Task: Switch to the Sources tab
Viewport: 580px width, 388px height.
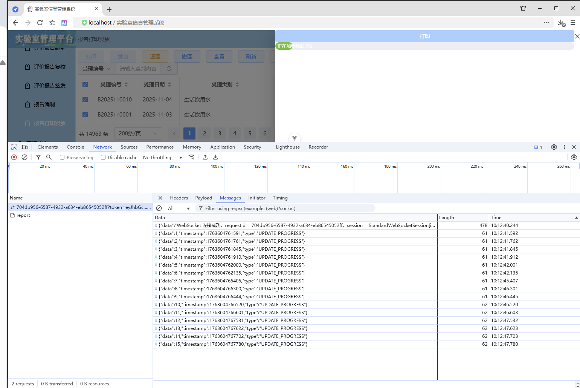Action: [129, 147]
